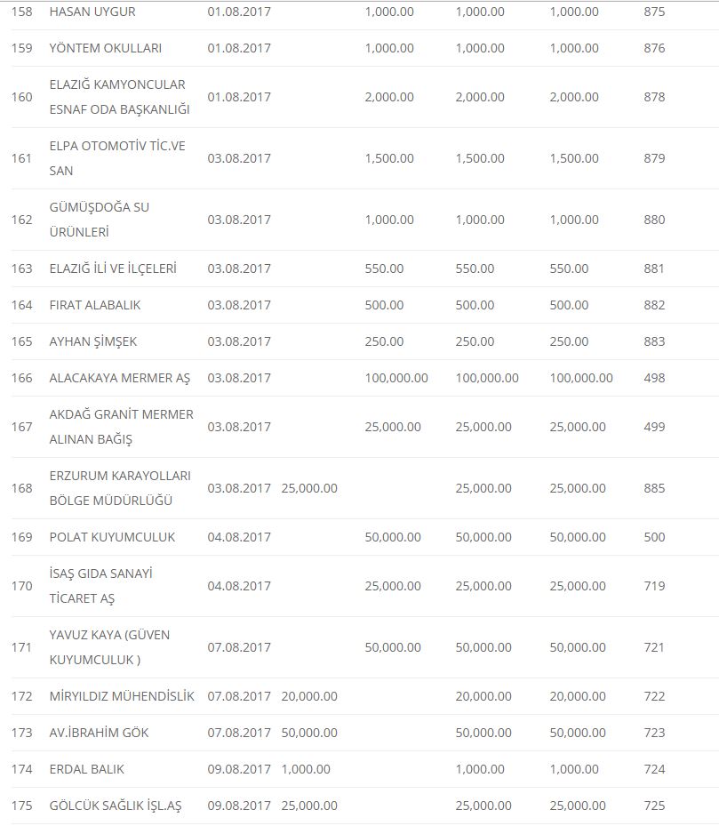This screenshot has height=826, width=719.
Task: Click the GÜMÜŞDOĞA SU ÜRÜNLERİ entry
Action: (x=100, y=220)
